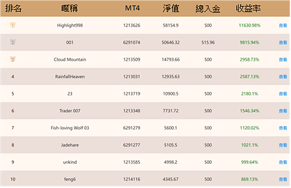Select the nickname Trader 007

point(70,111)
